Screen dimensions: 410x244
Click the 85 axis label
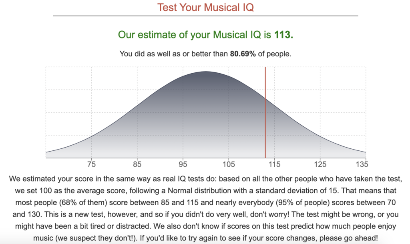137,164
